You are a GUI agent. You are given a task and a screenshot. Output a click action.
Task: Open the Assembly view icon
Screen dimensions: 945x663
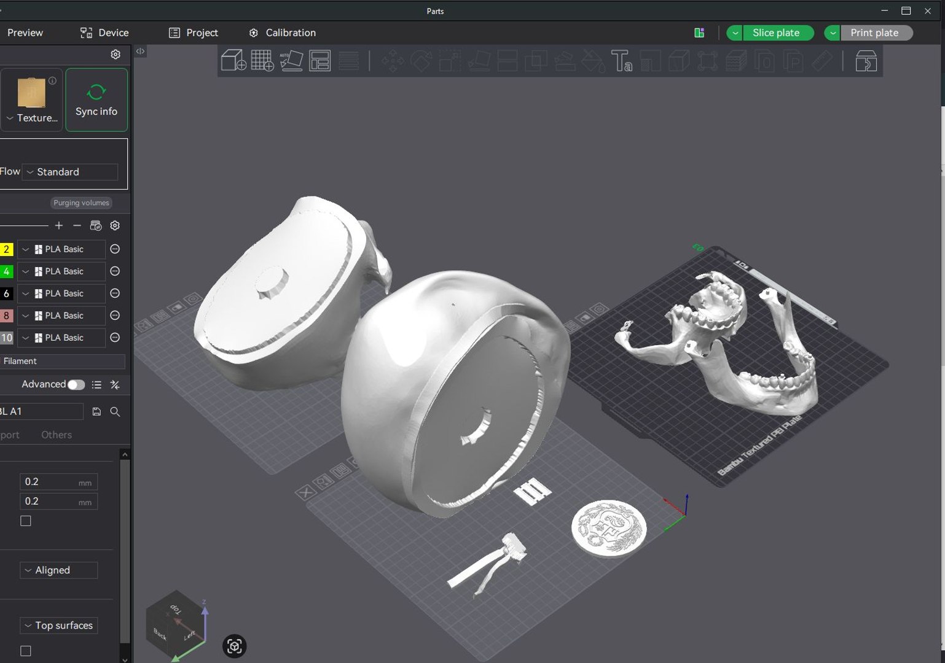point(866,61)
